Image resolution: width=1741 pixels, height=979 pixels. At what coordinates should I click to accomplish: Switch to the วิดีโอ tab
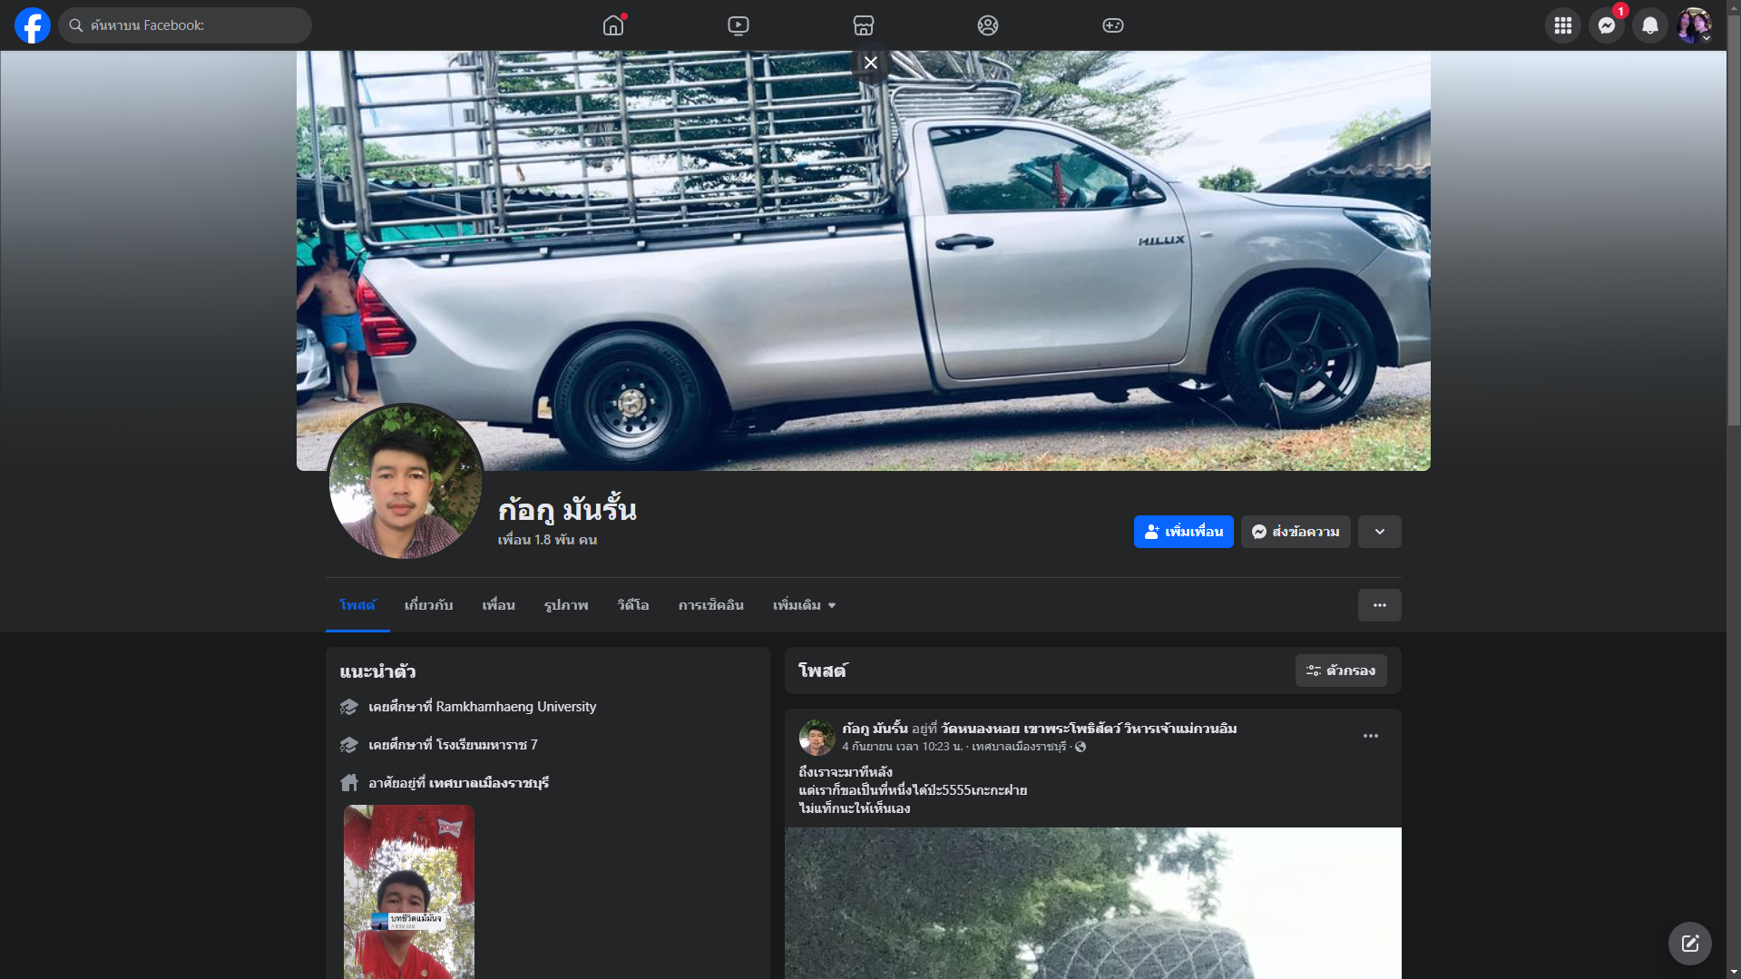(x=633, y=605)
